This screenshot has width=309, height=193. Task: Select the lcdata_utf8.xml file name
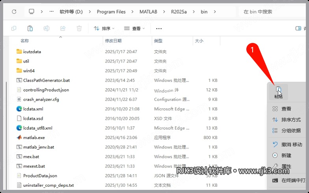point(38,128)
